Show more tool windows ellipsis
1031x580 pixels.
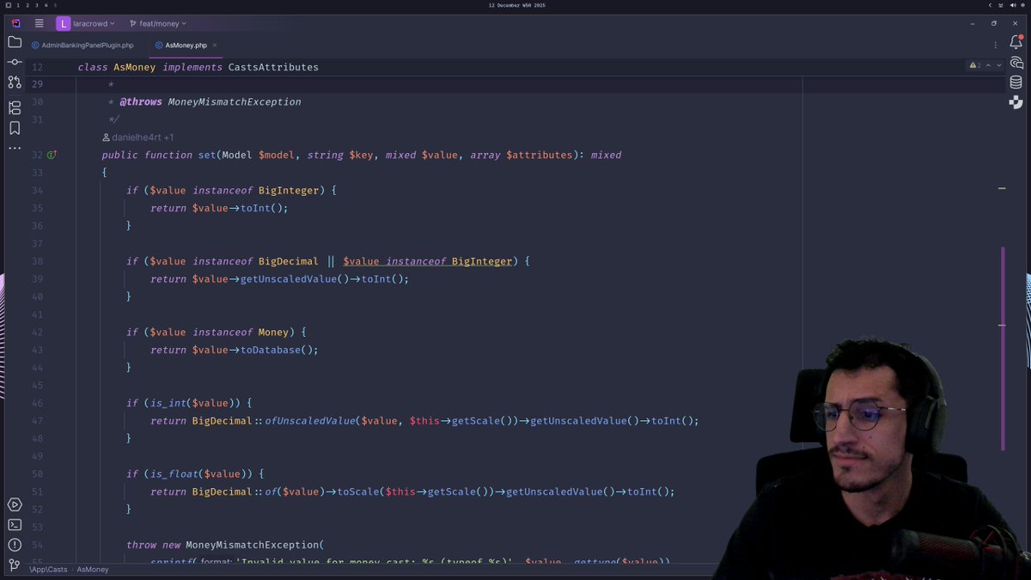(x=15, y=148)
